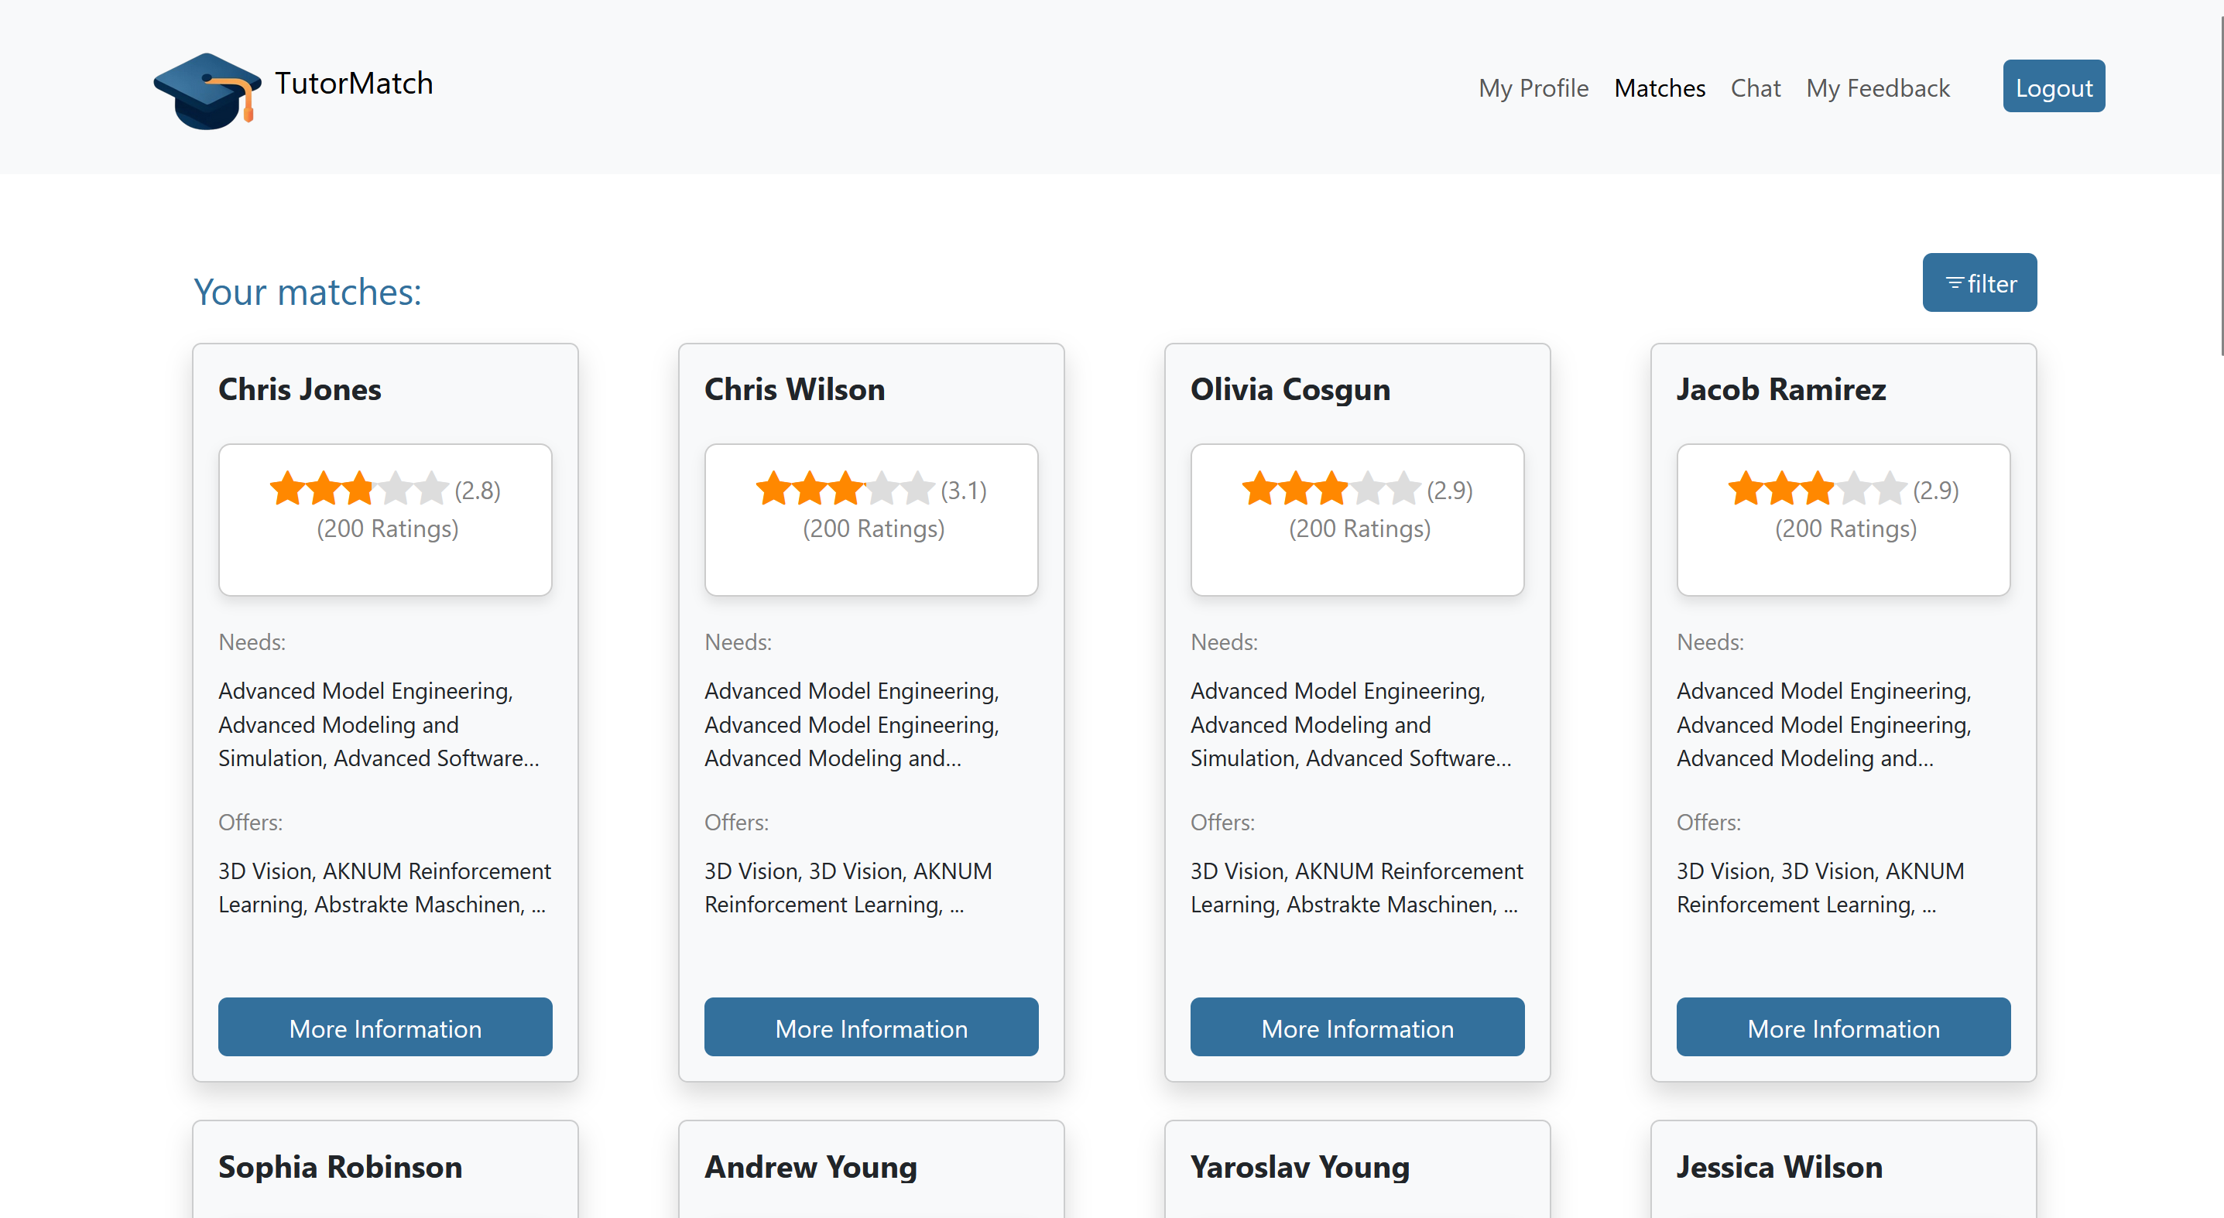Click Chris Wilson's (200 Ratings) count
Screen dimensions: 2224x1218
click(x=873, y=529)
